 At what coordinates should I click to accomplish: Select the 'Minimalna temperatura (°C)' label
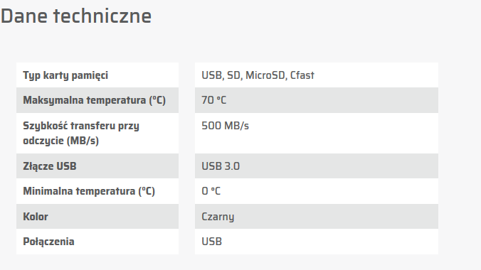[x=89, y=191]
